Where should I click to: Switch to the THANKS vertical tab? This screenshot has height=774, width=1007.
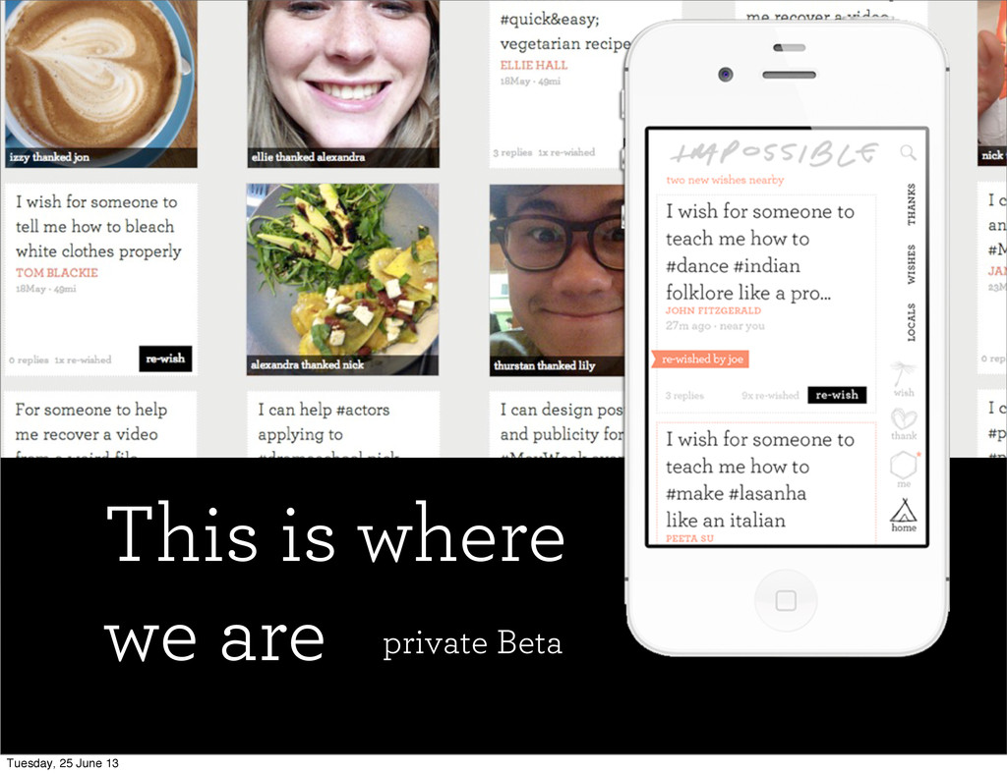point(911,204)
